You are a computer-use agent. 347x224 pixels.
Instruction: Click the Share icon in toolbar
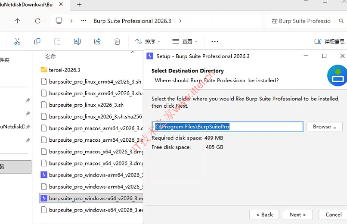click(x=97, y=41)
